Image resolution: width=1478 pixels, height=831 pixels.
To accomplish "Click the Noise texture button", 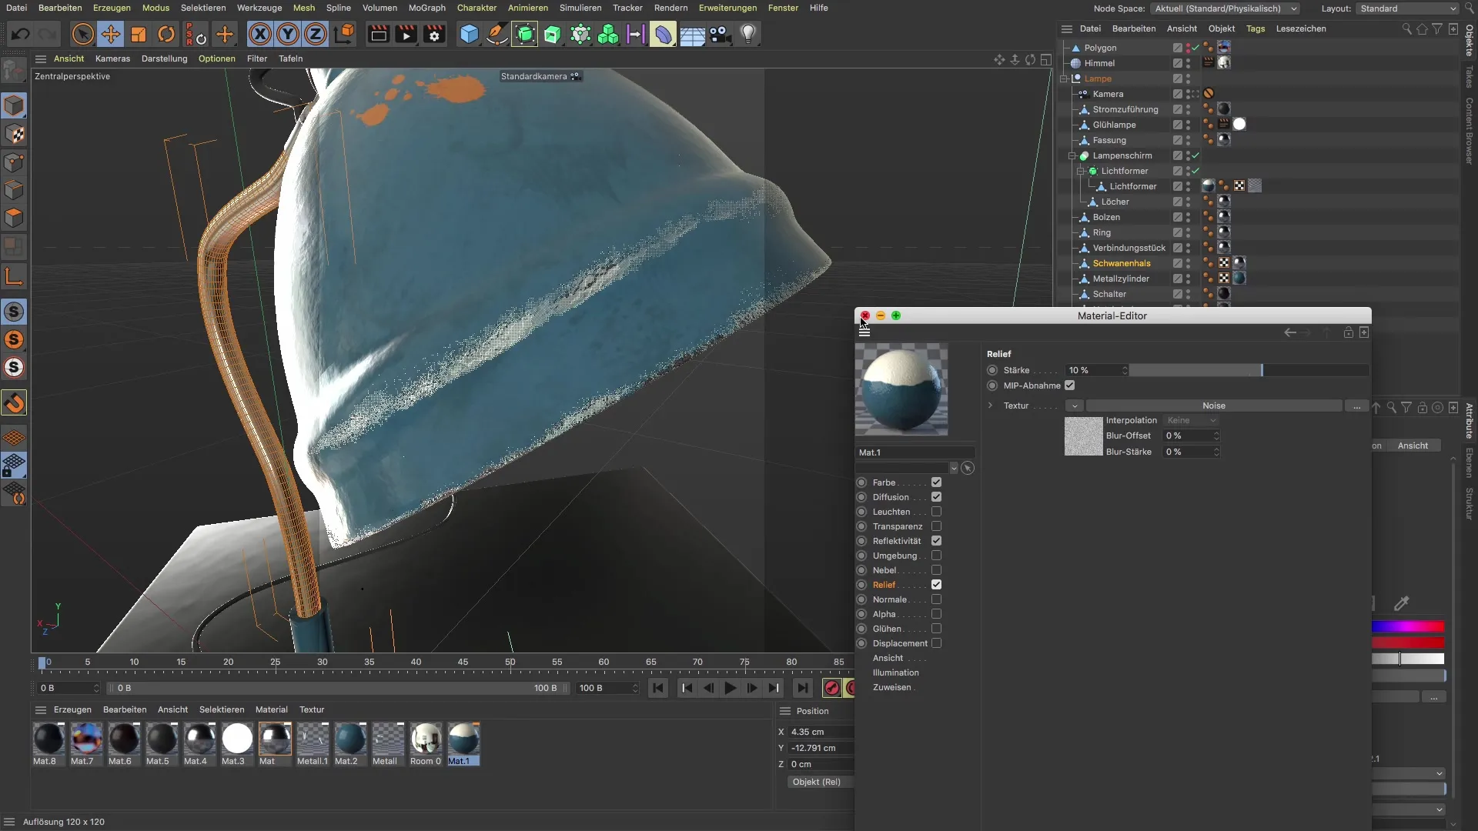I will pyautogui.click(x=1213, y=405).
